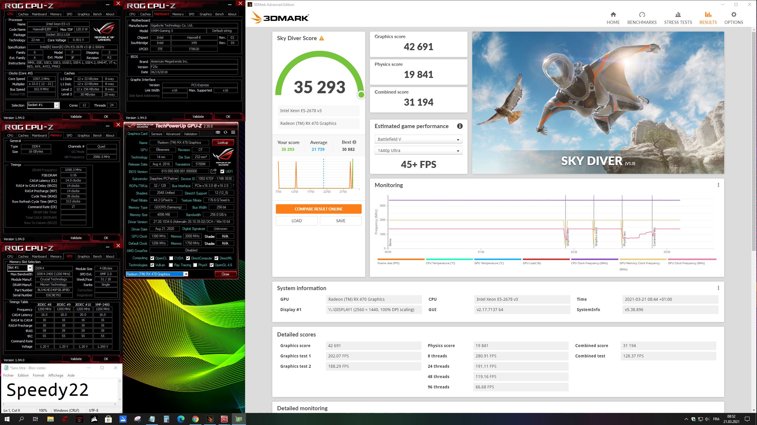Open the XPG RGB app from taskbar
Image resolution: width=757 pixels, height=425 pixels.
point(80,419)
